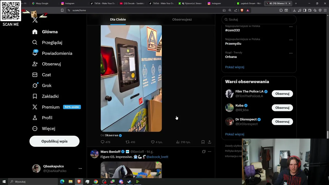Open the Sknerus video source link

tap(112, 135)
